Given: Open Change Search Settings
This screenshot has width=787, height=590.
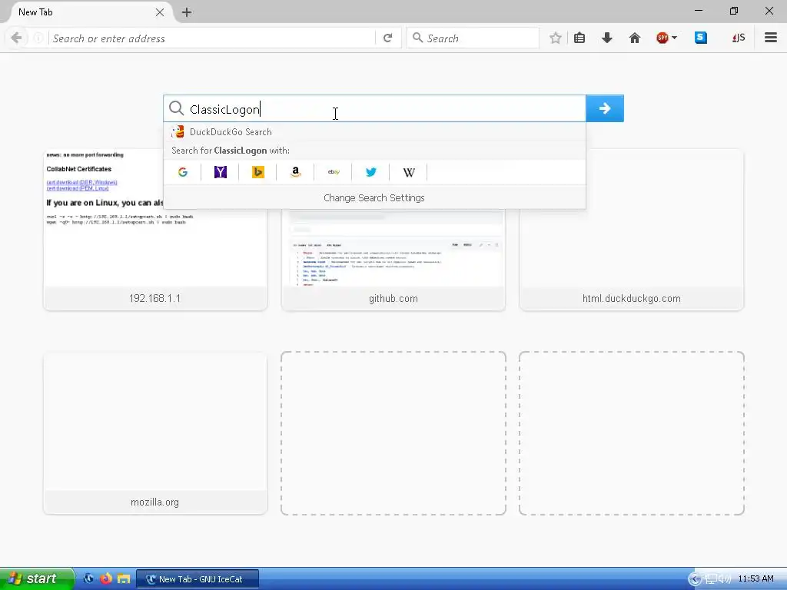Looking at the screenshot, I should (x=374, y=197).
